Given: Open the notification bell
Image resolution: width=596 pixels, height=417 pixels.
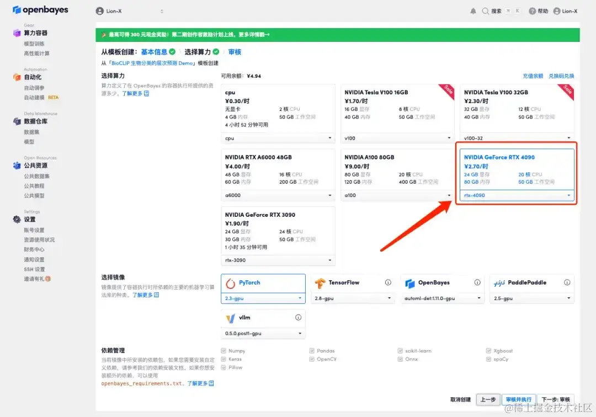Looking at the screenshot, I should (x=473, y=11).
